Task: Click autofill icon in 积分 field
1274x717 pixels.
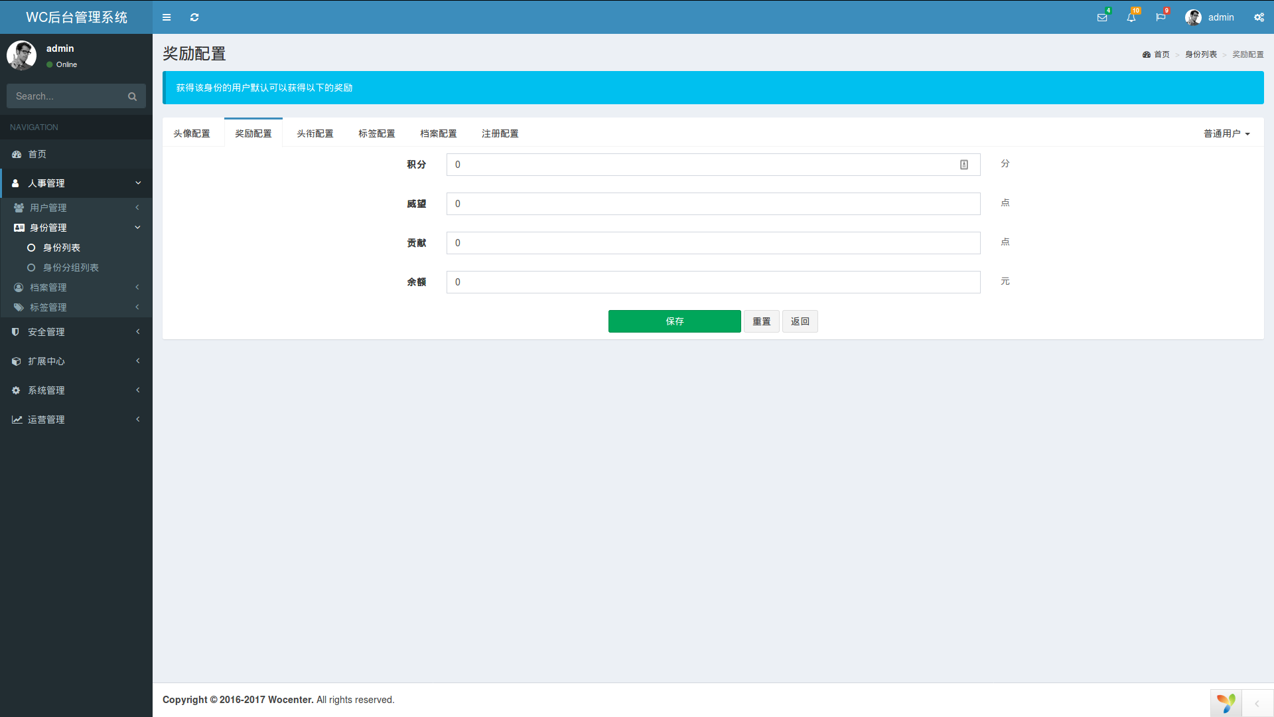Action: (964, 165)
